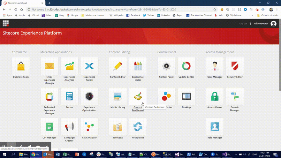
Task: Open the Apps bookmarks shortcut
Action: pos(7,15)
